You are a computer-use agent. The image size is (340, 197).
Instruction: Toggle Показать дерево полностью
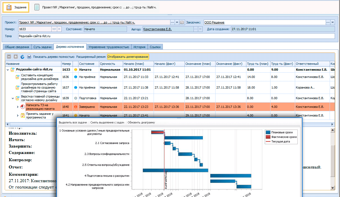[x=54, y=57]
